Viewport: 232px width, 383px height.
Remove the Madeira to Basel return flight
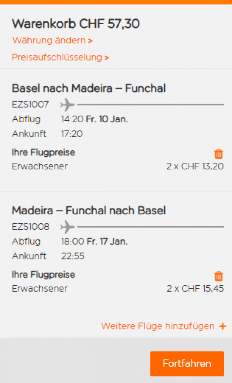219,276
